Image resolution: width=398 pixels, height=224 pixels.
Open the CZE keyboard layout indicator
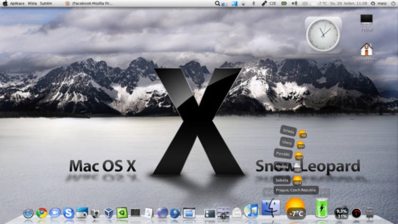click(273, 4)
